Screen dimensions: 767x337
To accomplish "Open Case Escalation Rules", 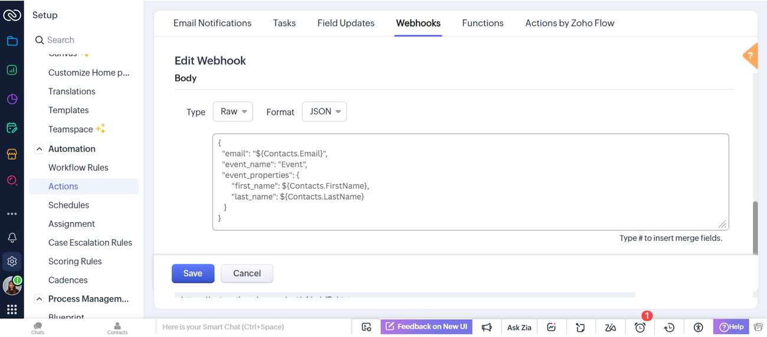I will pyautogui.click(x=90, y=243).
